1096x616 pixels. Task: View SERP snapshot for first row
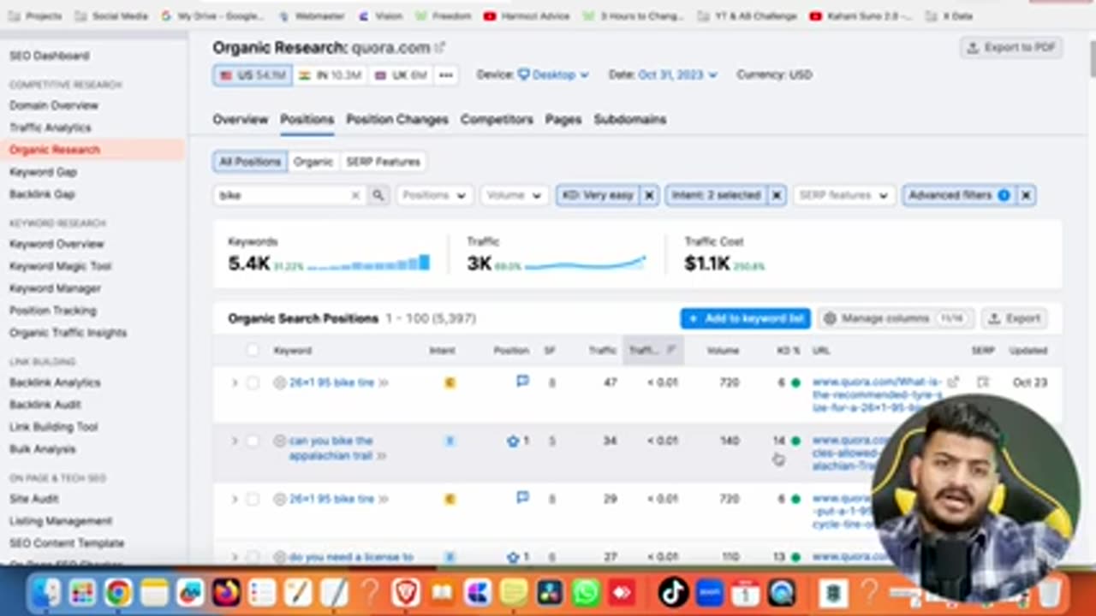tap(983, 382)
